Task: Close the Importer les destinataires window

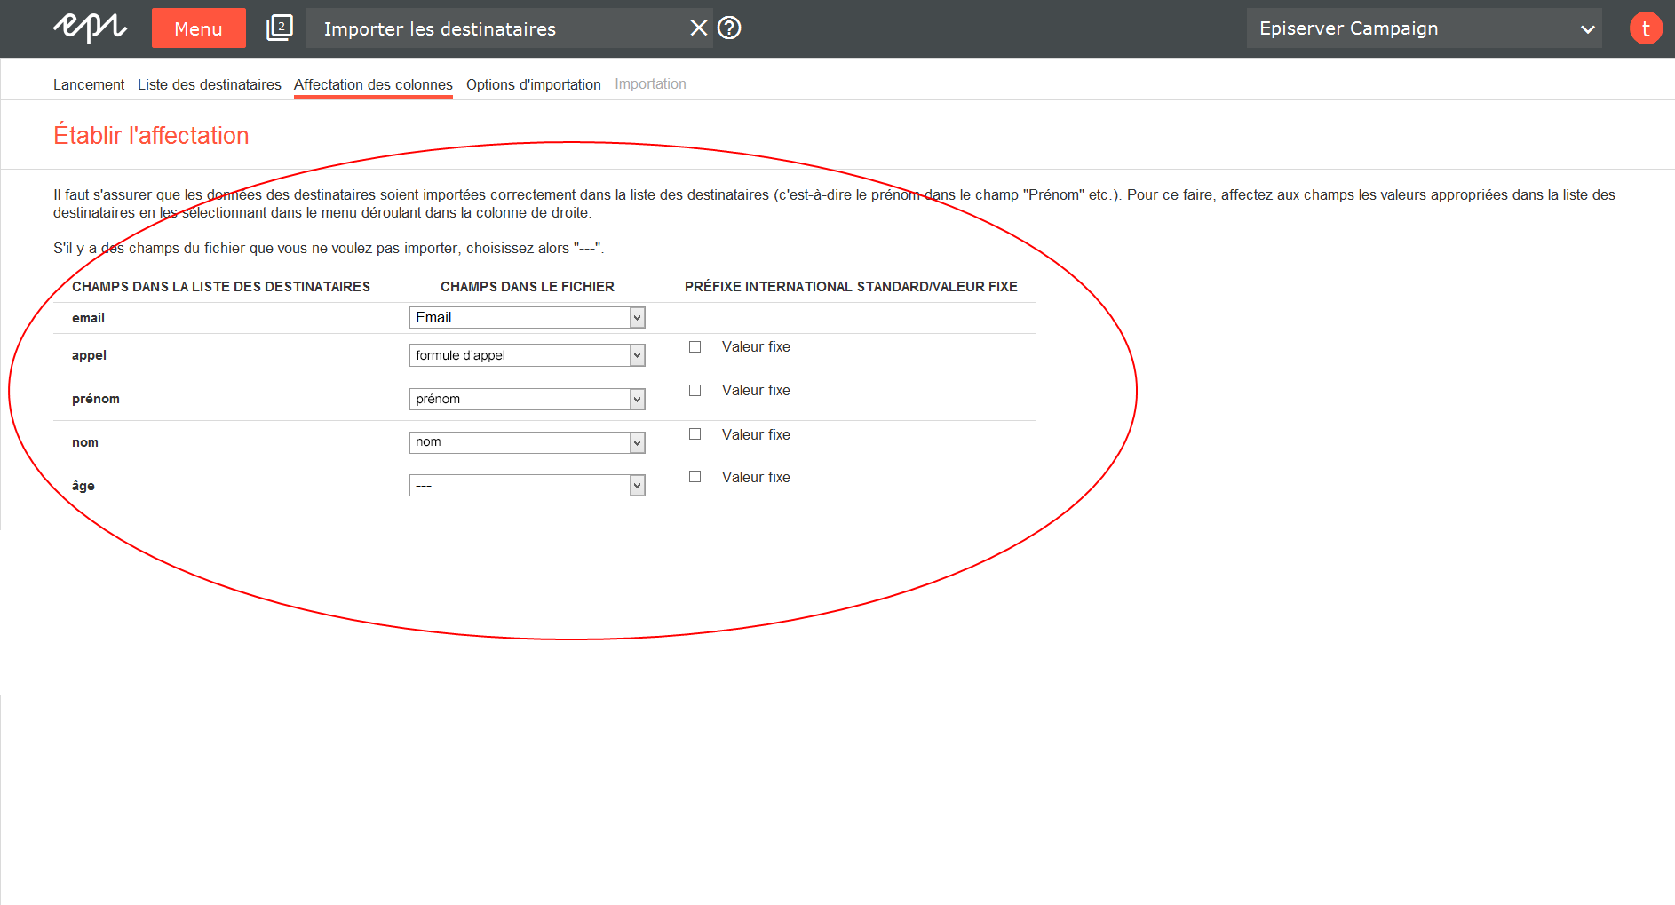Action: pos(699,28)
